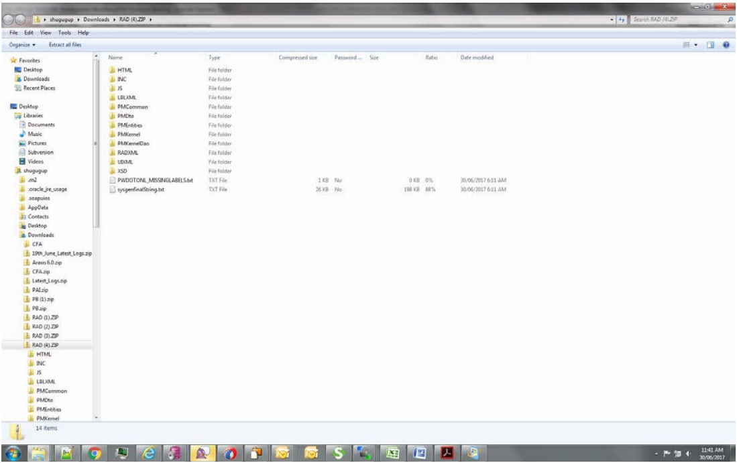Select .oracle_jre_usage folder in tree
The height and width of the screenshot is (463, 737).
click(47, 189)
